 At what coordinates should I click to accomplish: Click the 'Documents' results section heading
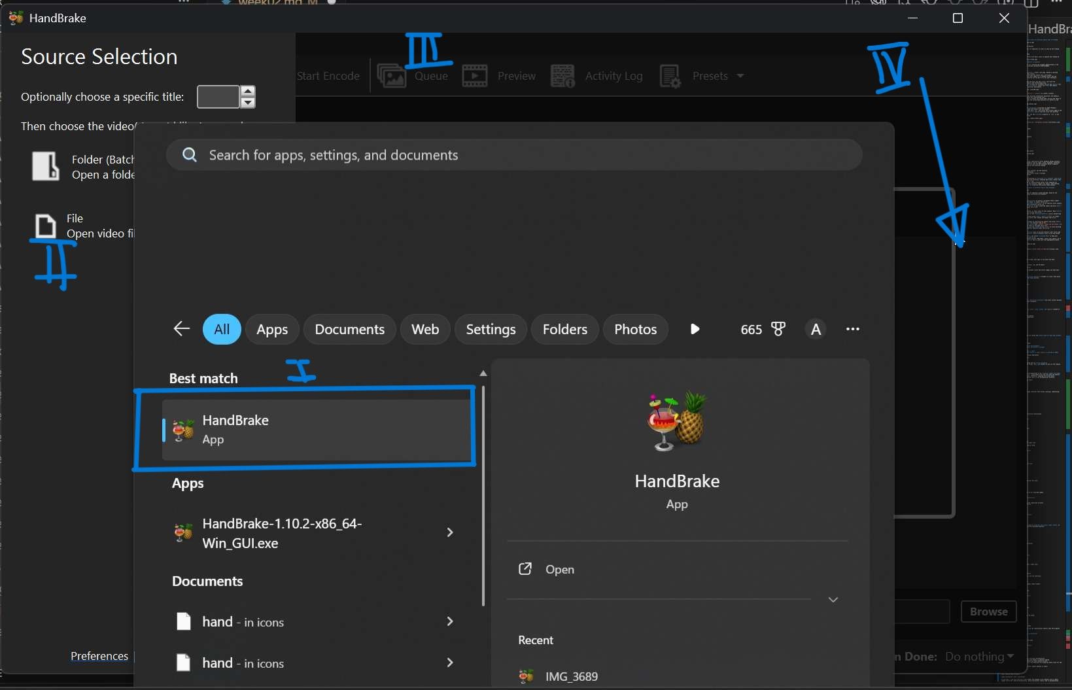(x=207, y=581)
